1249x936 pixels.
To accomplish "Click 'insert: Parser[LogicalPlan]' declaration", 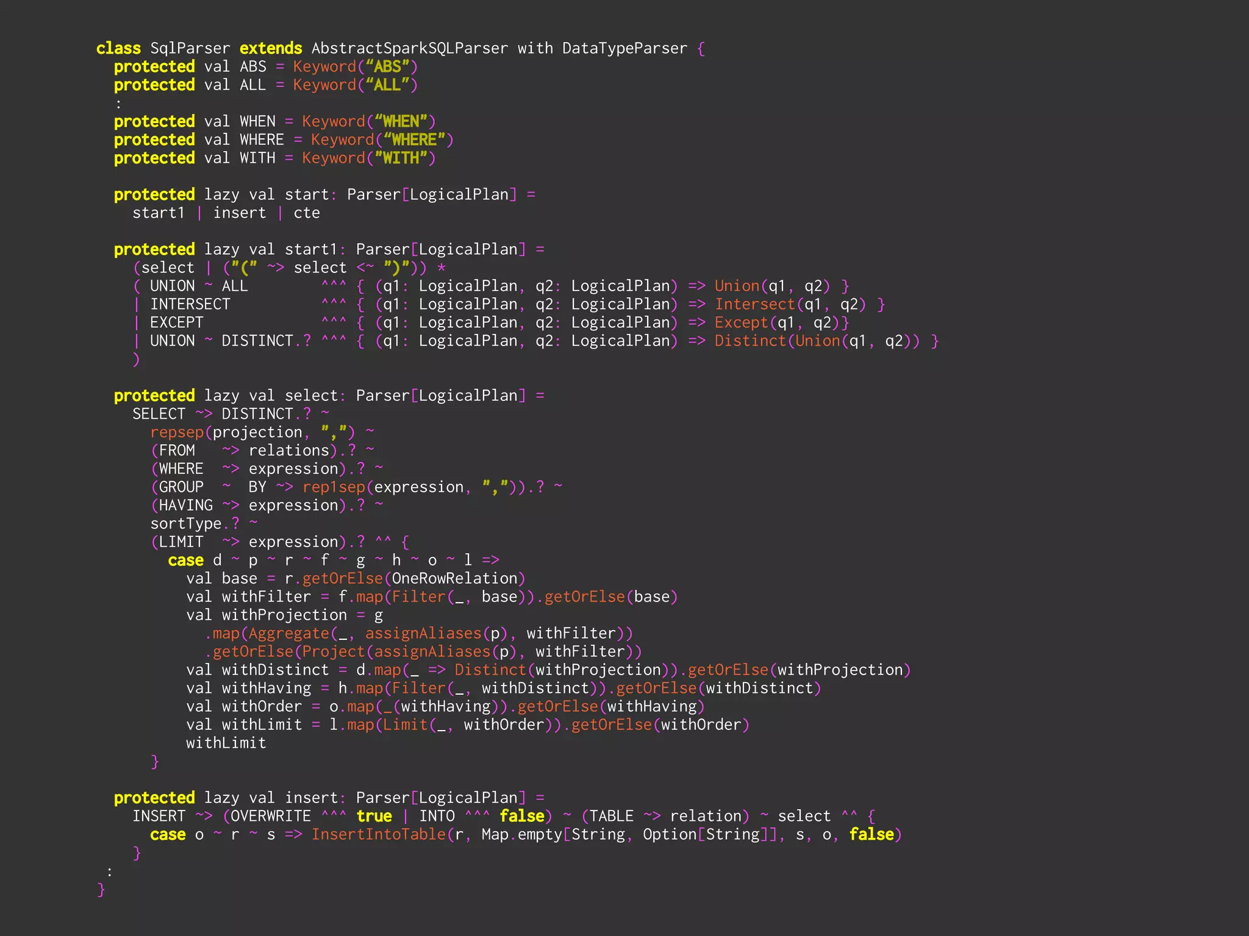I will 406,798.
